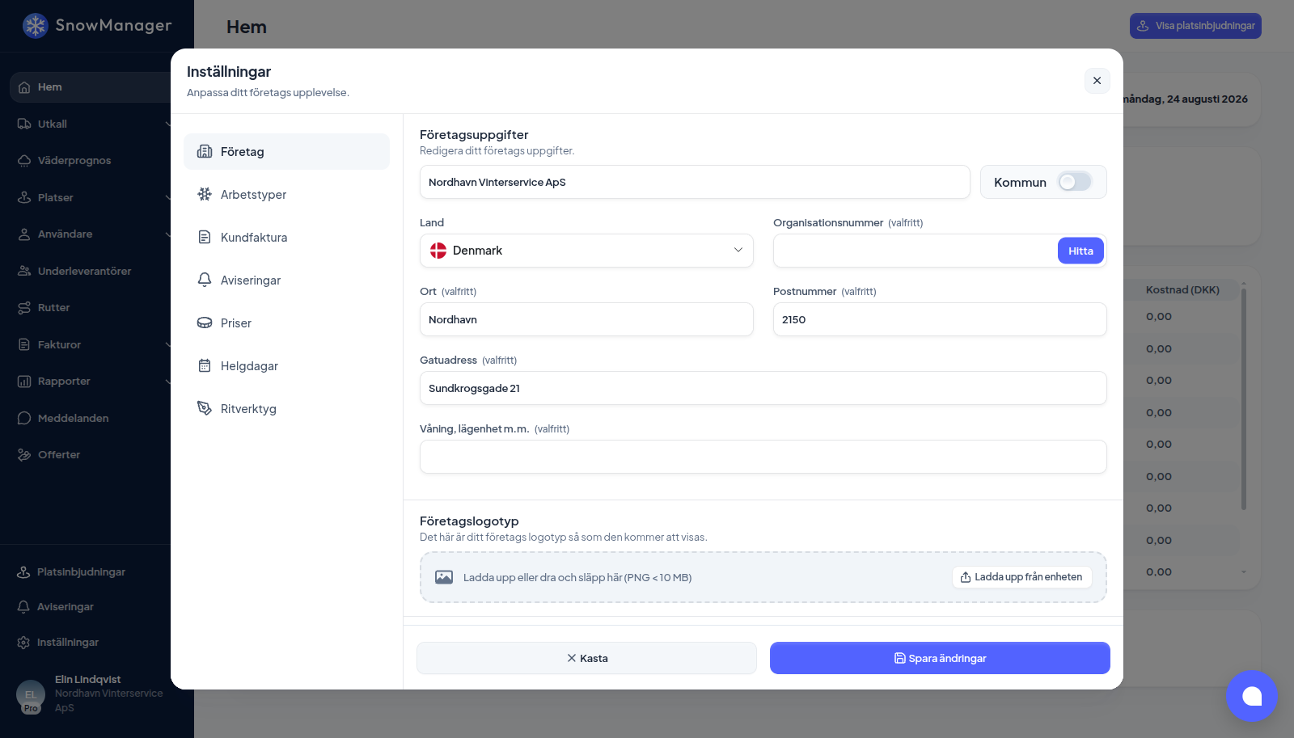
Task: Click the Hitta button
Action: 1080,251
